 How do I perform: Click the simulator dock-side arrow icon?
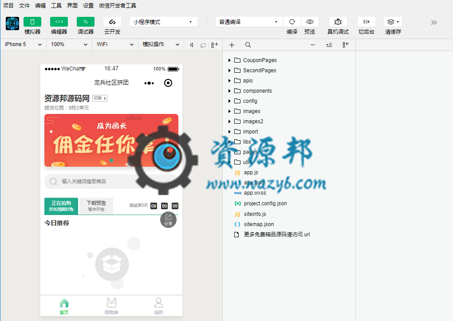click(214, 45)
